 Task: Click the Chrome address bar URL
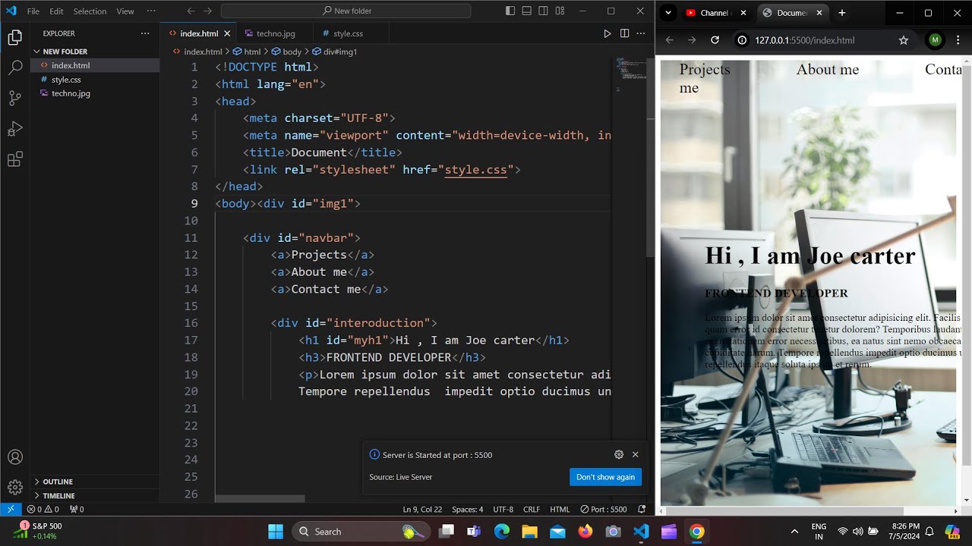(x=804, y=40)
